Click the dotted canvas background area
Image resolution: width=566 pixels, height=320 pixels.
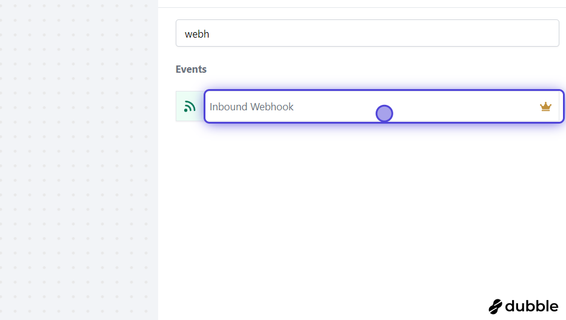(79, 160)
